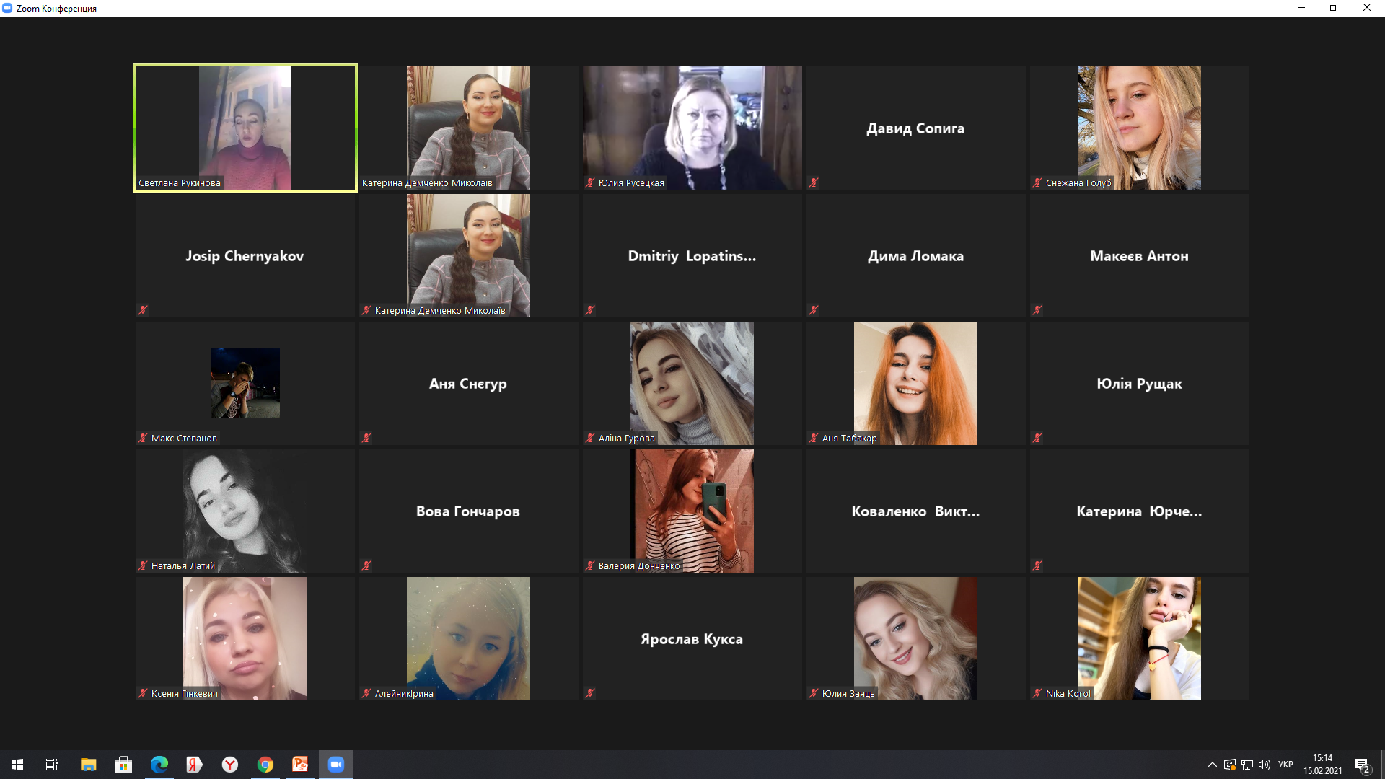Expand the hidden system tray icons chevron

[1212, 765]
